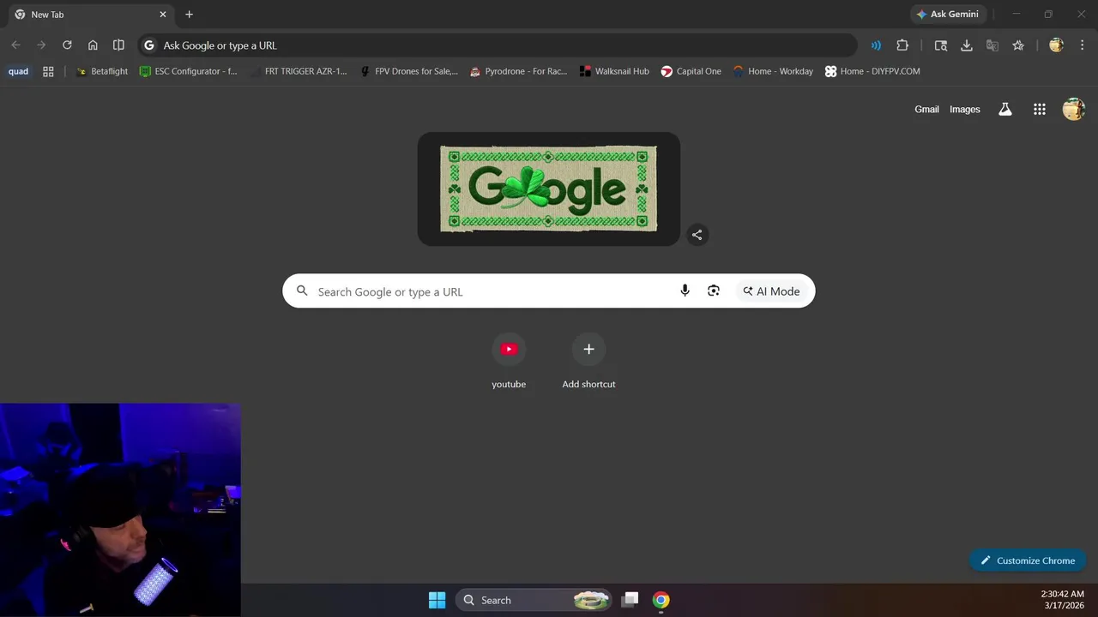Open FRT TRIGGER AZR-1 bookmark

tap(299, 71)
